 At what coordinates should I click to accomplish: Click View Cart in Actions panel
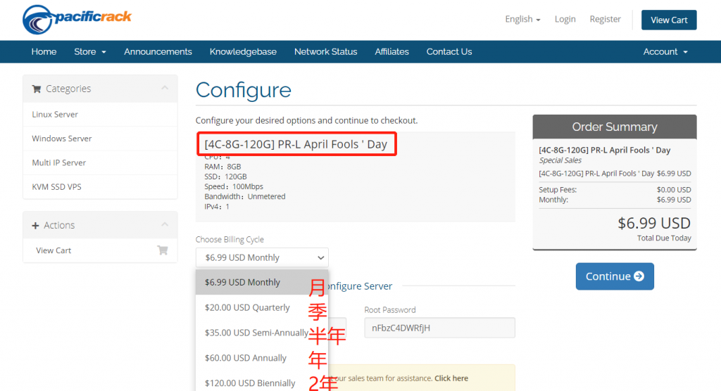pyautogui.click(x=100, y=250)
